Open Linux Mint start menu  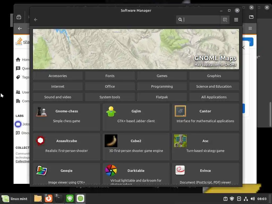click(15, 199)
